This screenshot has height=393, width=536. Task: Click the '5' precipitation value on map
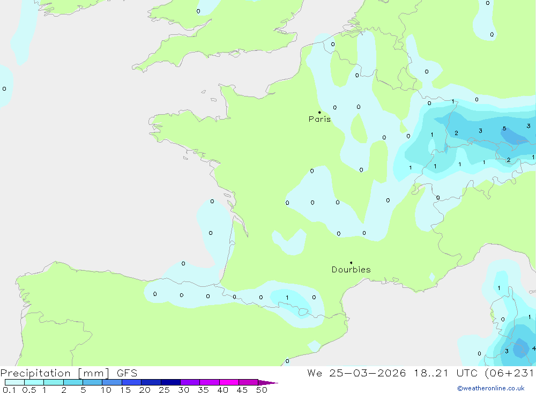[x=504, y=129]
